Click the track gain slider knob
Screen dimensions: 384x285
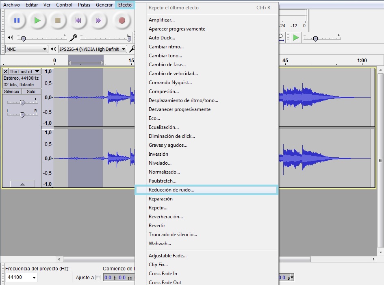pos(22,102)
